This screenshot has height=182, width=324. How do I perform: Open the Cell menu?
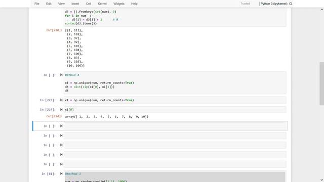pos(89,4)
